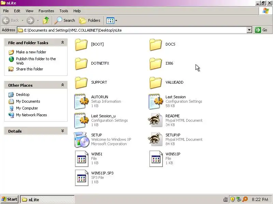Select the DOTNETFX folder icon
This screenshot has height=204, width=273.
click(81, 64)
